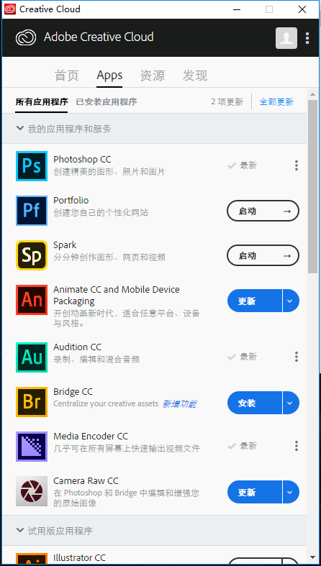Click the 全部更新 link
Viewport: 321px width, 566px height.
[x=276, y=102]
